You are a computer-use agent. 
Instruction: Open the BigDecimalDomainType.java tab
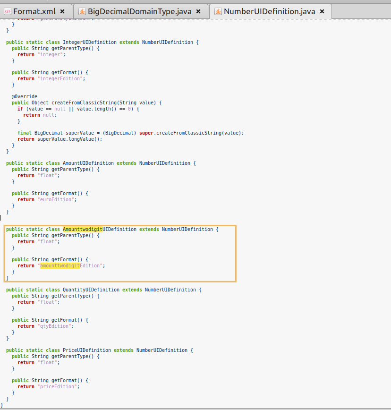pyautogui.click(x=139, y=11)
